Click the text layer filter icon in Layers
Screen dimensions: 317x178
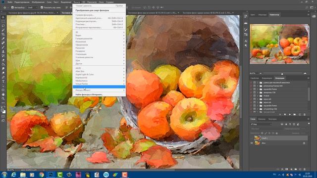click(x=290, y=124)
